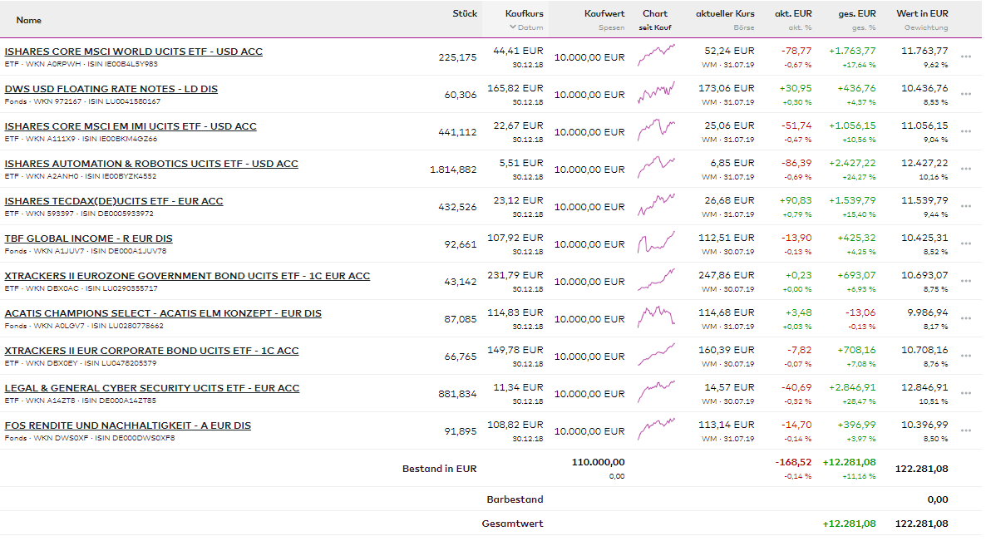986x541 pixels.
Task: Sort by aktueller Kurs column header
Action: [x=725, y=13]
